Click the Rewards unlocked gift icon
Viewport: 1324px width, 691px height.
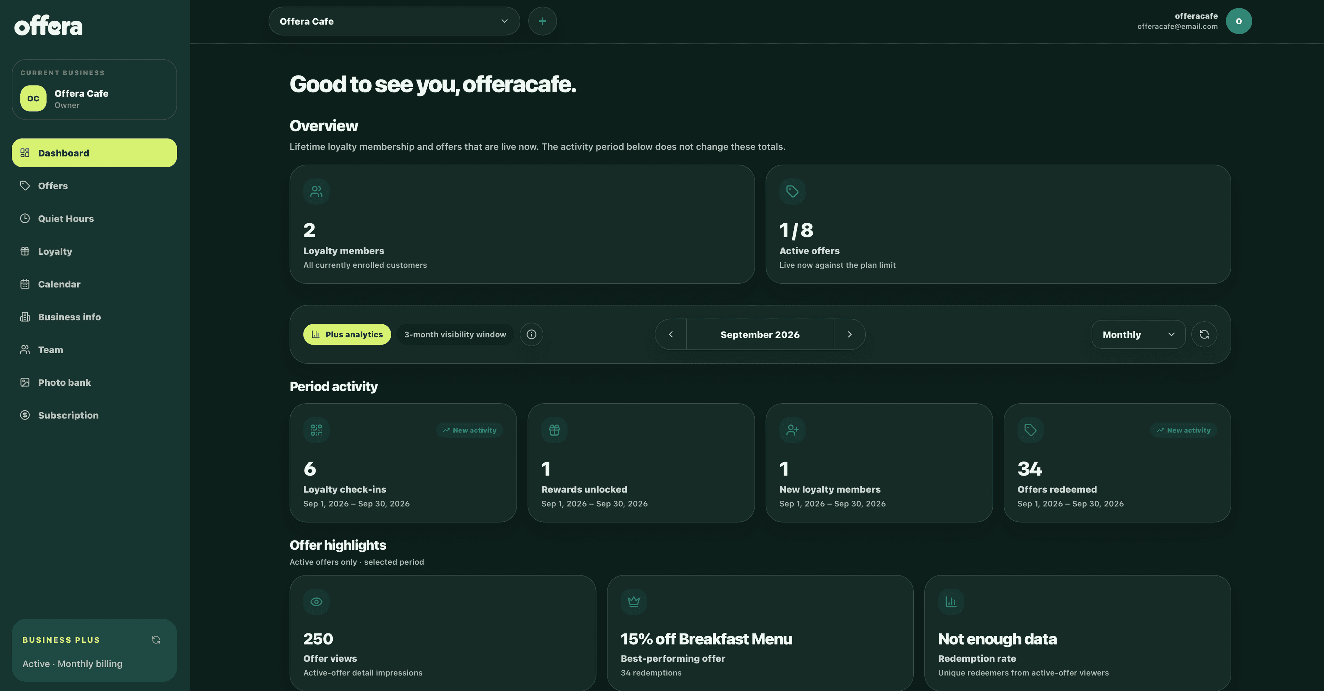554,430
